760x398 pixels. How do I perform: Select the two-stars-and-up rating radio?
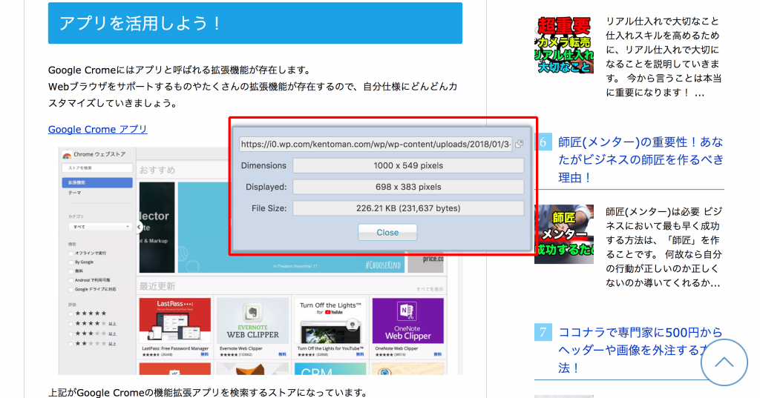71,344
